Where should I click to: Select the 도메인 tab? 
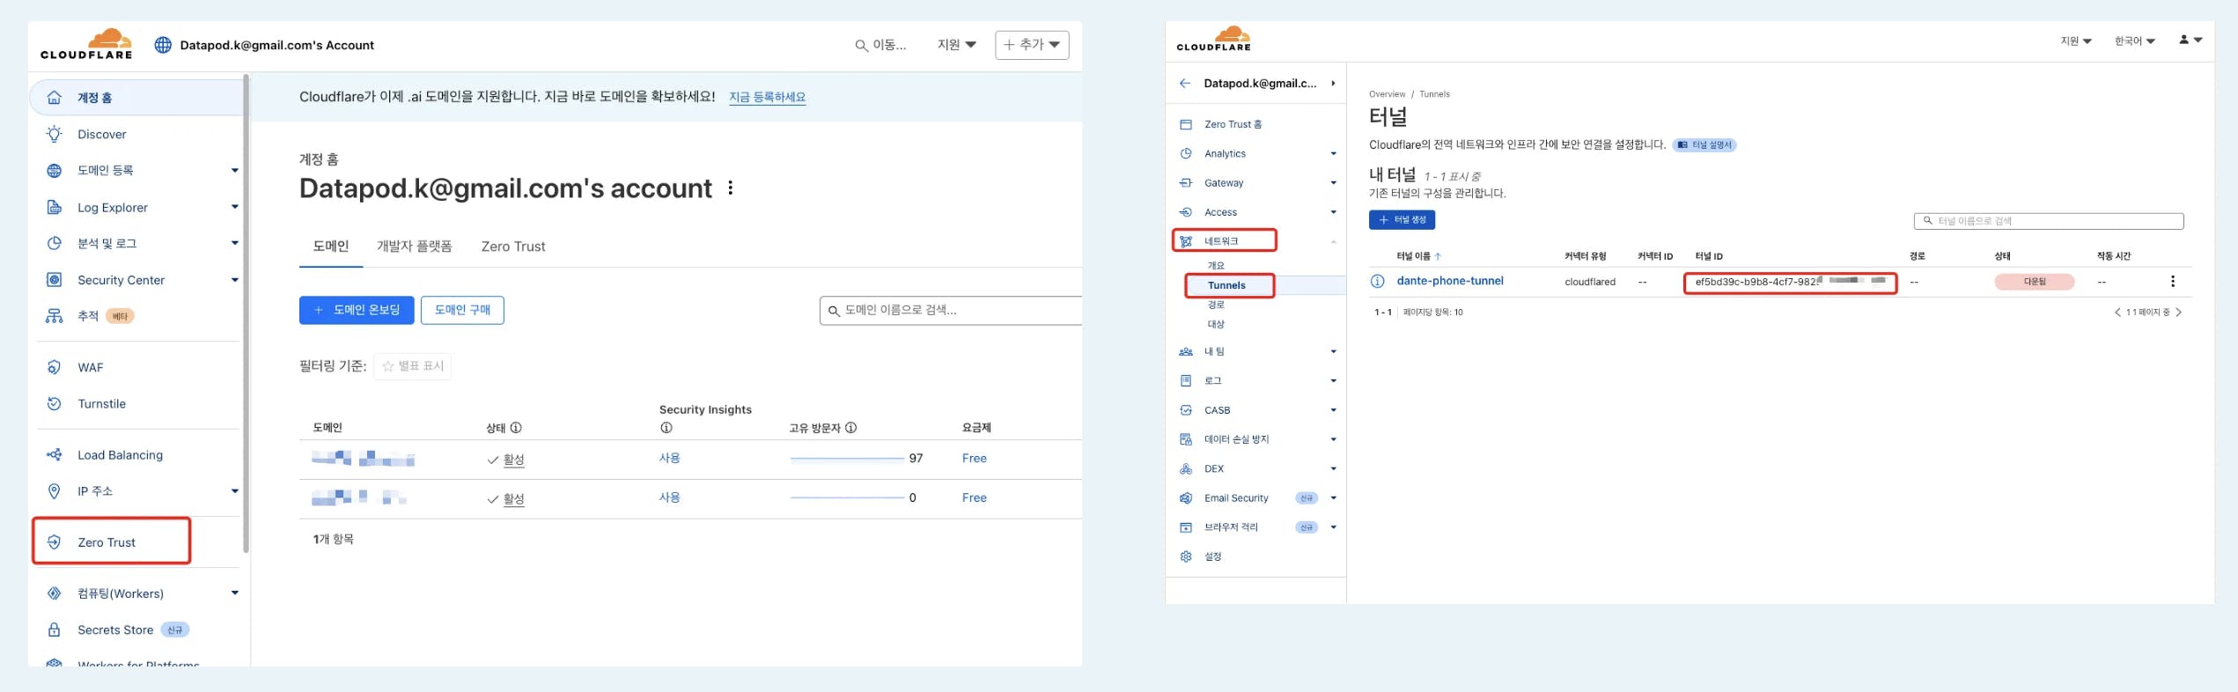[x=331, y=247]
